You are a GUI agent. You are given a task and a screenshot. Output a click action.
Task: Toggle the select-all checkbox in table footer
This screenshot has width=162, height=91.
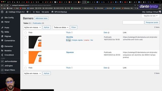(26, 68)
